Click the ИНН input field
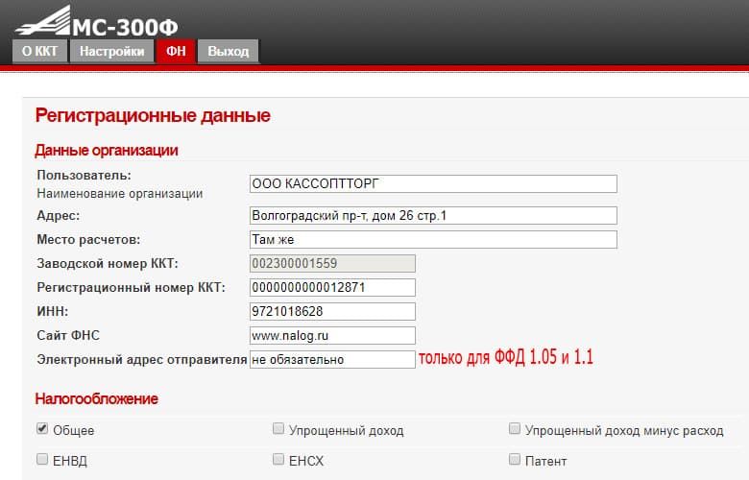Screen dimensions: 749x480 [x=332, y=311]
